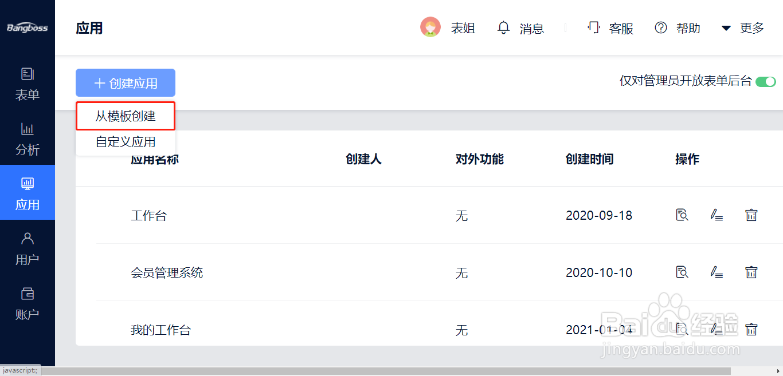
Task: Edit the 会员管理系统 application
Action: [x=717, y=272]
